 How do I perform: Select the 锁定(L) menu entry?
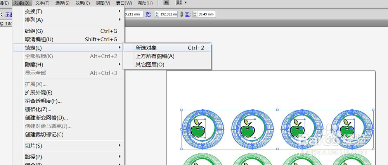(69, 48)
